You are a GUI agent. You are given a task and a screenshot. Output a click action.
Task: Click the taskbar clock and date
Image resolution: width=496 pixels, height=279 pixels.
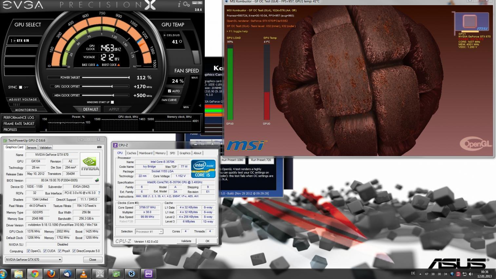click(484, 274)
